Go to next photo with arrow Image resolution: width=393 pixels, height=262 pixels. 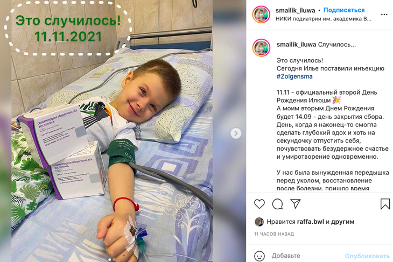click(236, 133)
